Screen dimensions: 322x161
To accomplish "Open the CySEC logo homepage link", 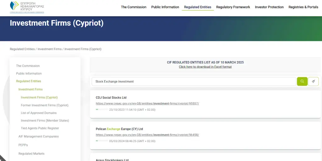I will tap(27, 7).
